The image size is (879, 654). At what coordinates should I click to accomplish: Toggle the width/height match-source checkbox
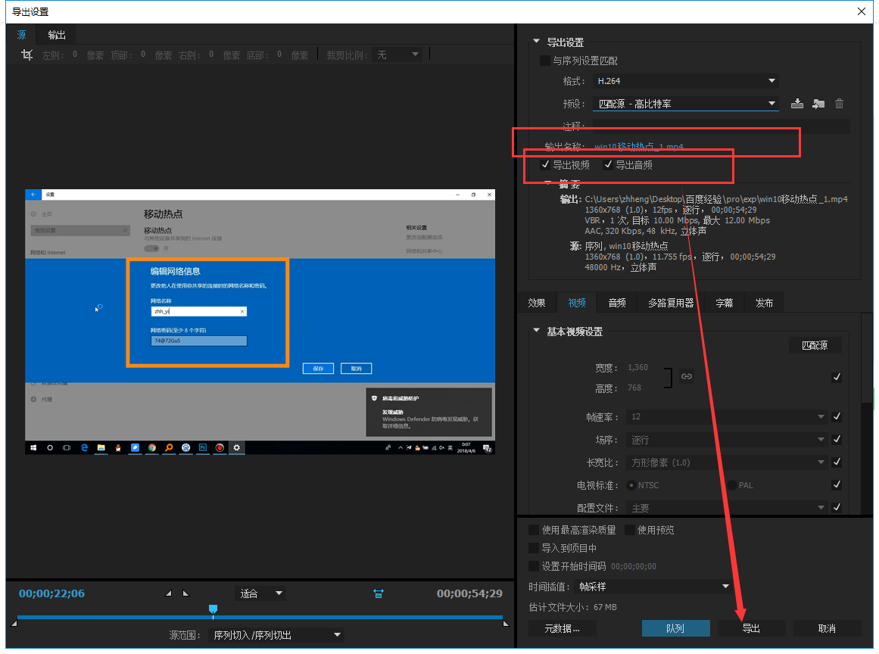coord(837,377)
